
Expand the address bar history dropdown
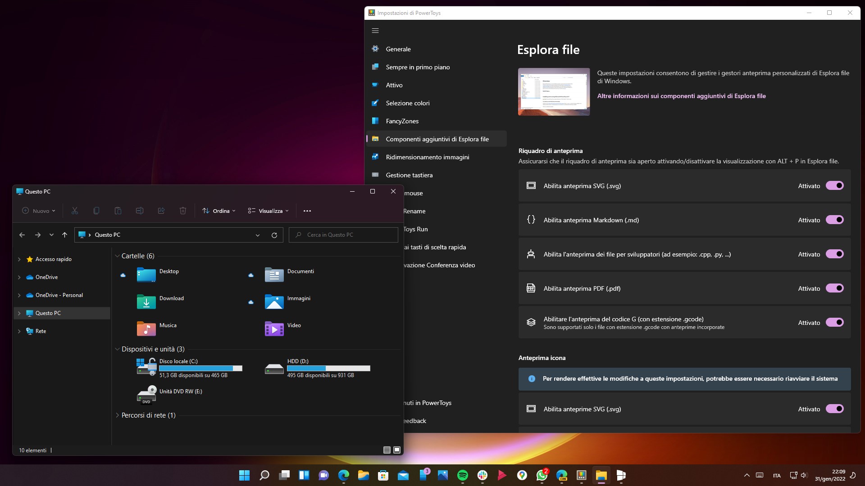tap(258, 235)
